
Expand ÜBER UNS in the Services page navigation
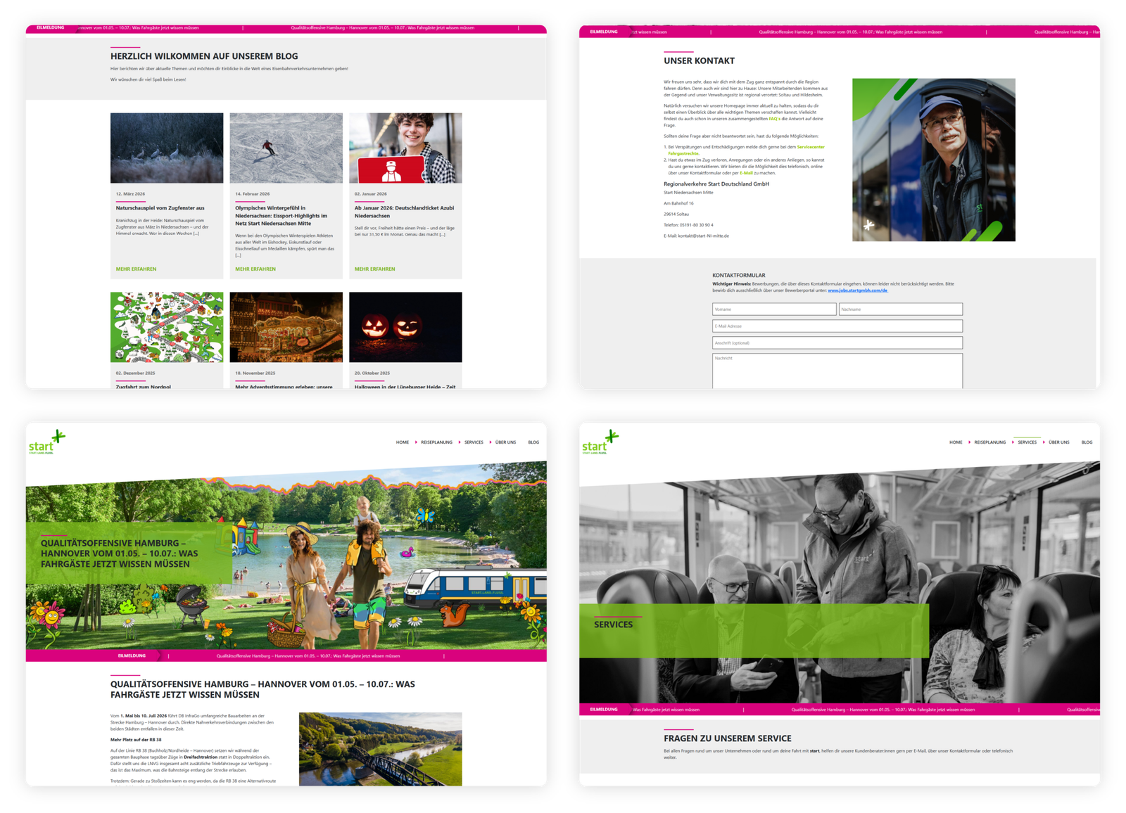[x=1058, y=442]
